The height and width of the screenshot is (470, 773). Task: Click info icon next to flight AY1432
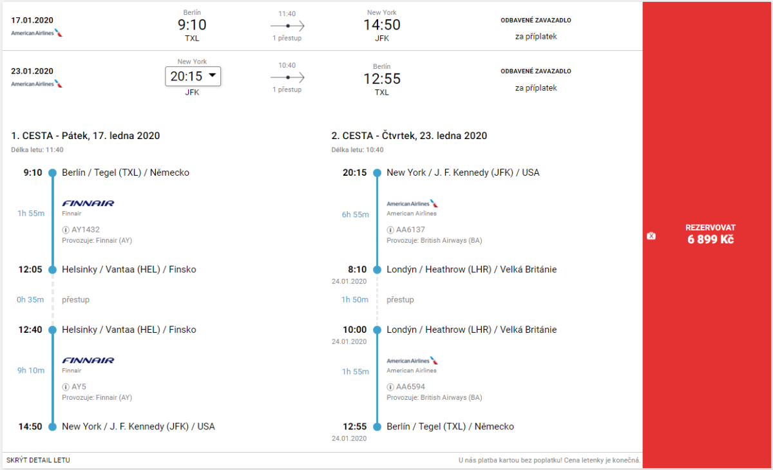coord(66,230)
